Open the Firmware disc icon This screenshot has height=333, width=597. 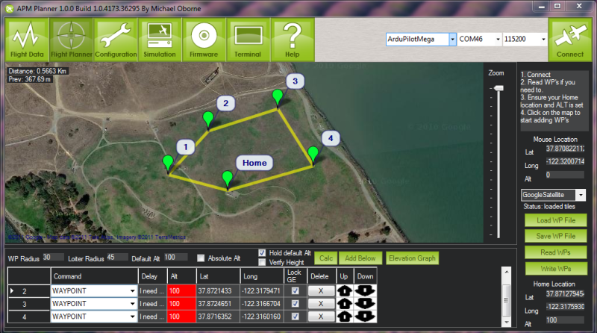tap(204, 40)
